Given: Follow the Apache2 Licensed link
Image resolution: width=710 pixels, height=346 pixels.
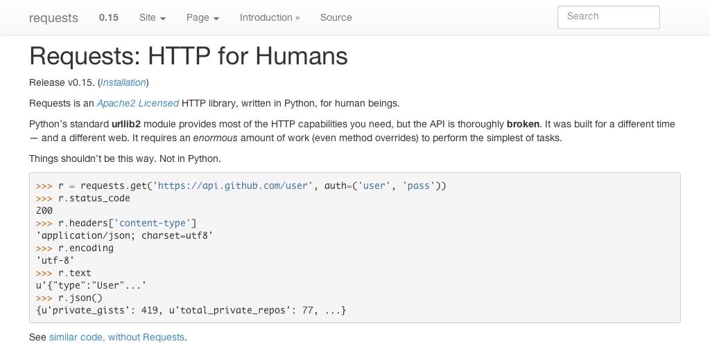Looking at the screenshot, I should pos(137,103).
